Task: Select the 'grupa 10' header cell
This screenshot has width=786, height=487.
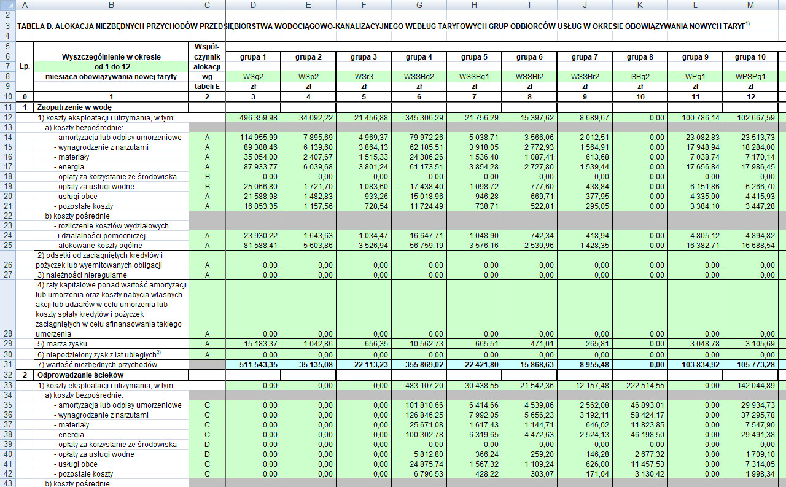Action: 750,57
